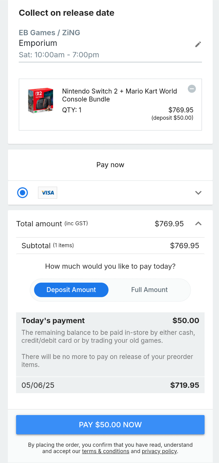Collapse the Total amount breakdown chevron
Image resolution: width=219 pixels, height=463 pixels.
point(198,224)
